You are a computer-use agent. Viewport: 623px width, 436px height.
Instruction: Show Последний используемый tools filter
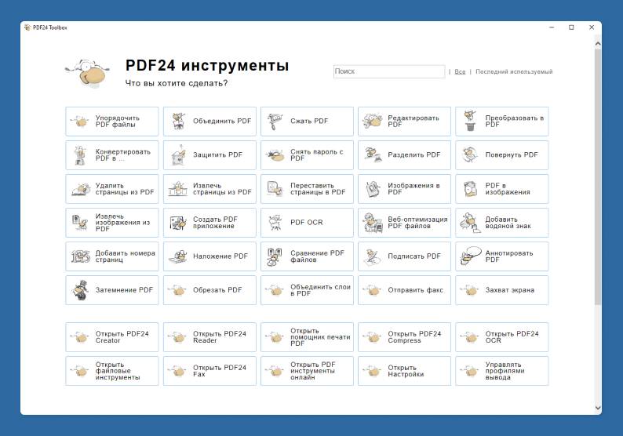(513, 72)
